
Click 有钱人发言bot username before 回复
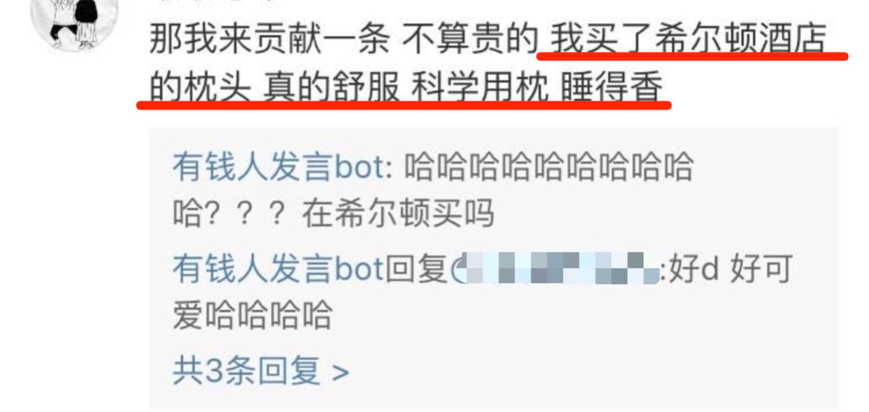pyautogui.click(x=277, y=270)
